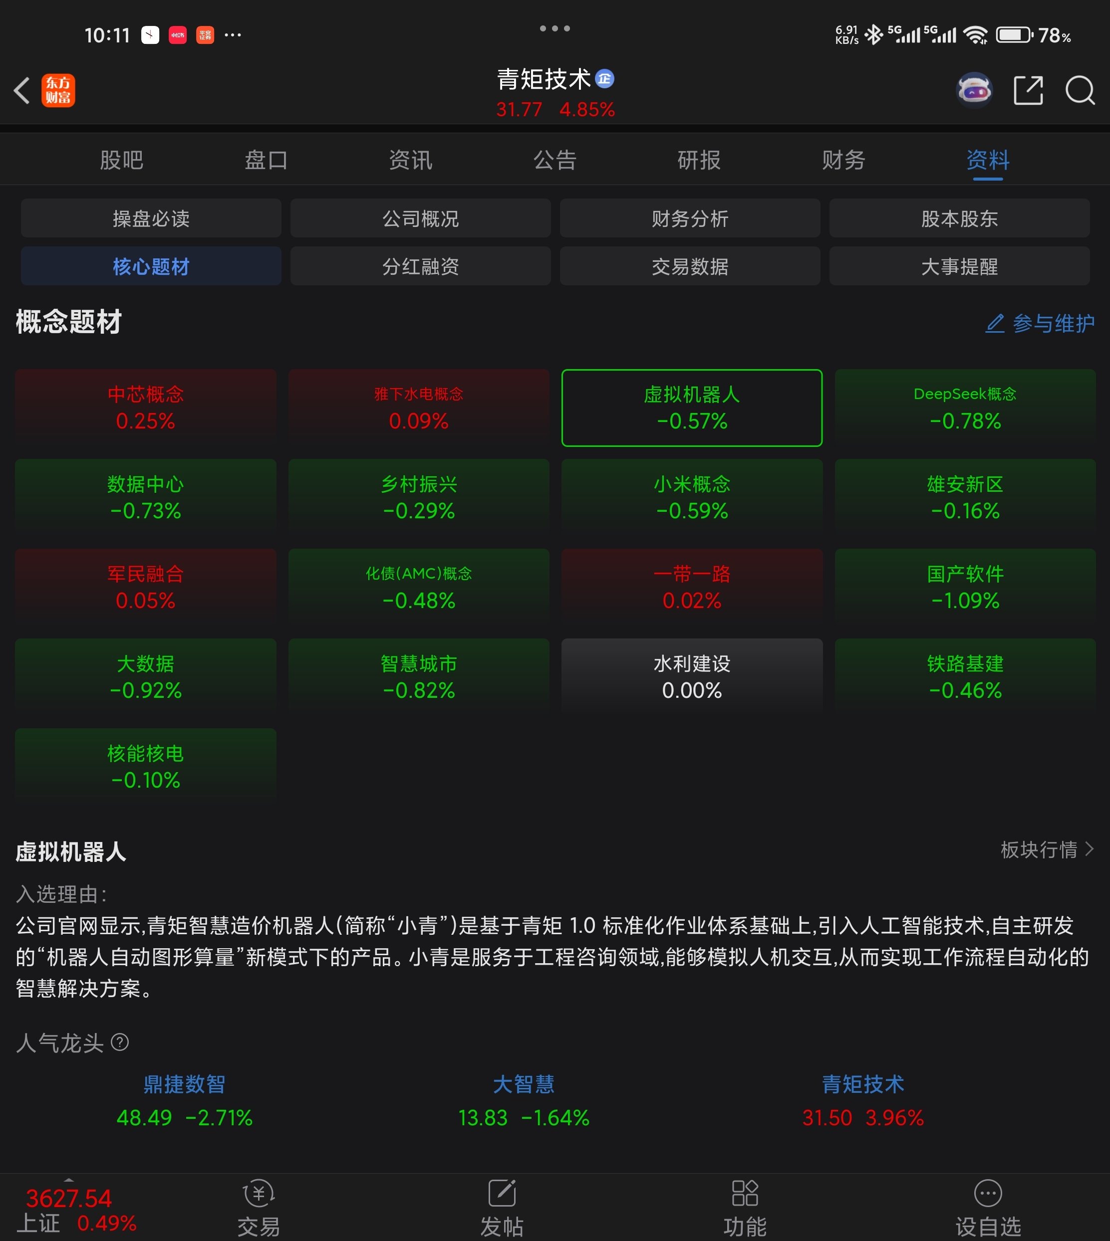
Task: Select the 乡村振兴 concept tile
Action: 419,497
